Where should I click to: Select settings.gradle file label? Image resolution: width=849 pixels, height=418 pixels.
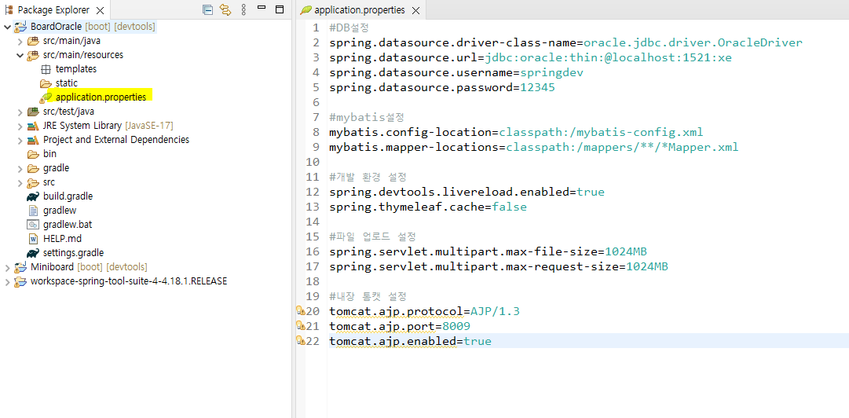point(73,253)
